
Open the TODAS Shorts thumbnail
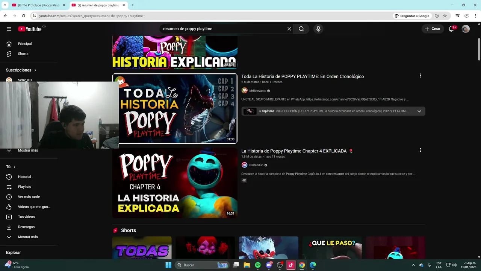[142, 248]
